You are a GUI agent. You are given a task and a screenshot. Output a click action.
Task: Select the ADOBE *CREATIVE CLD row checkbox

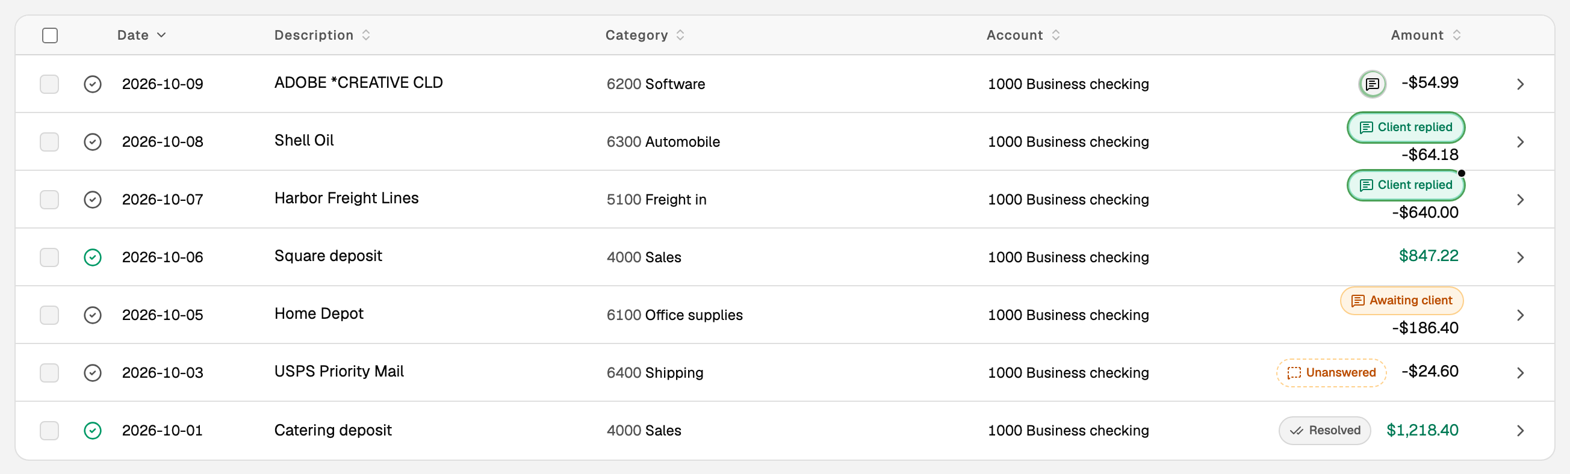click(x=49, y=84)
